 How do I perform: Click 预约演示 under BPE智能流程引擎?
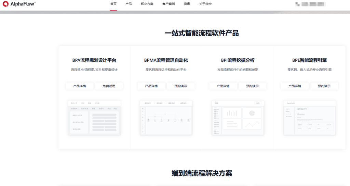[x=324, y=86]
